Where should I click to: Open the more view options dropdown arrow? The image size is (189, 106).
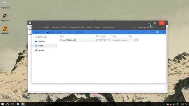(153, 32)
